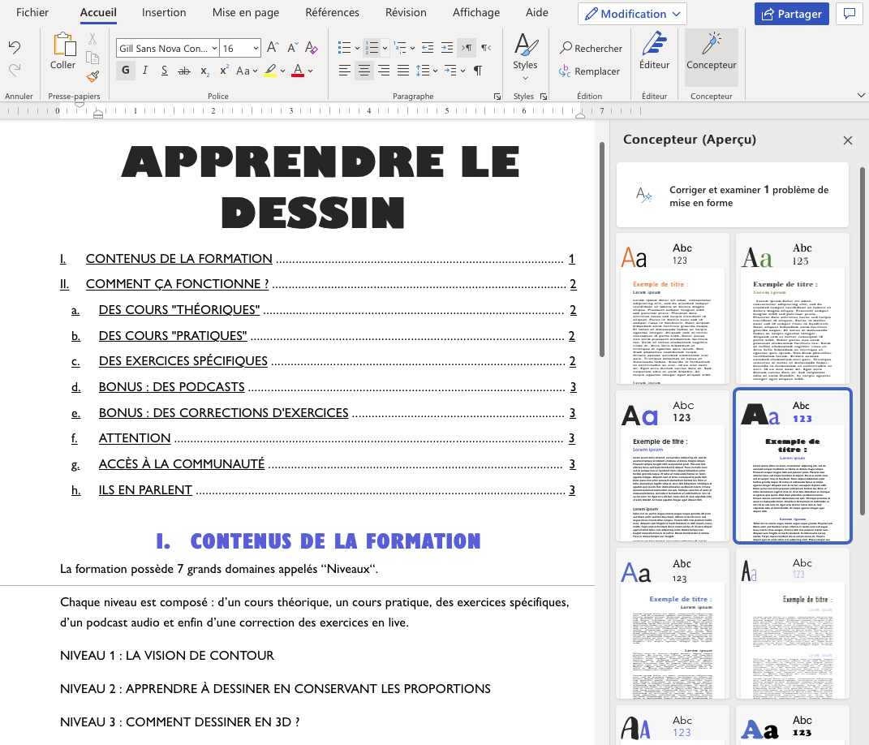The width and height of the screenshot is (869, 745).
Task: Open Paragraphe dialog launcher icon
Action: [x=497, y=97]
